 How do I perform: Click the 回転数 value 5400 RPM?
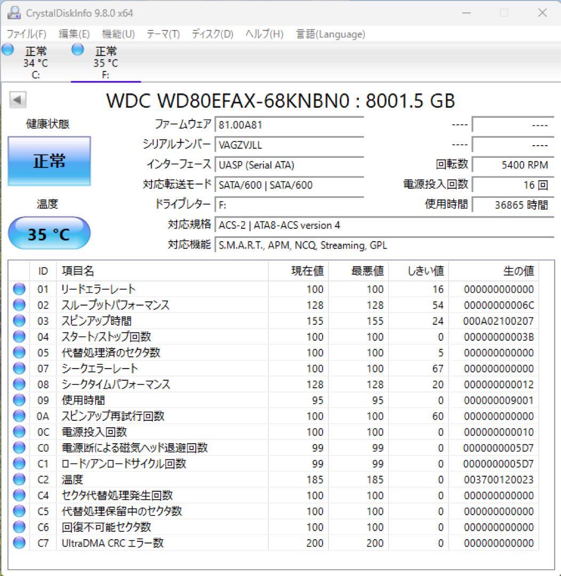pyautogui.click(x=513, y=165)
